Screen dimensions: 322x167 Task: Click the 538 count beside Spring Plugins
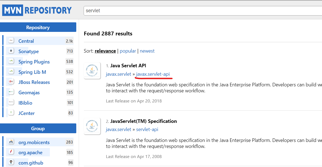(70, 61)
